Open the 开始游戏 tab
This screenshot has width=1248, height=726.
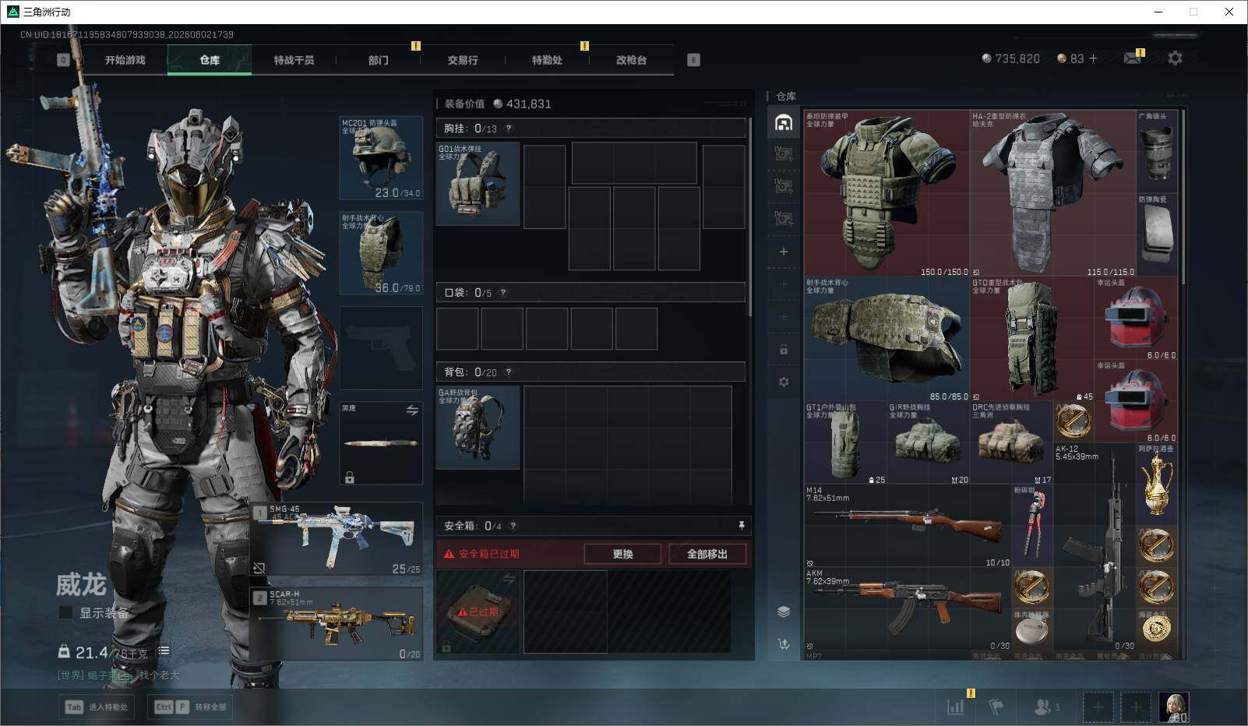point(125,60)
